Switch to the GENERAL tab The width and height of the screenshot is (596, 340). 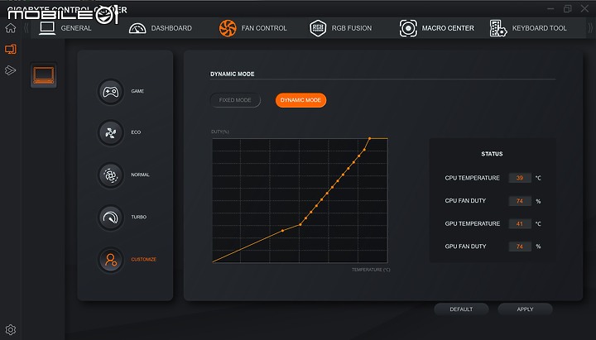pos(76,28)
